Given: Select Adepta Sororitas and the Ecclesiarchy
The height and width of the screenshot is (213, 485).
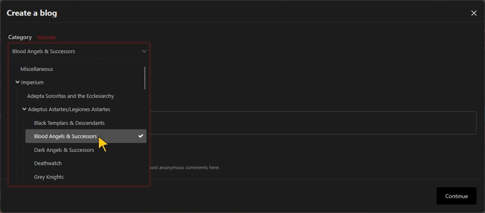Looking at the screenshot, I should coord(71,96).
